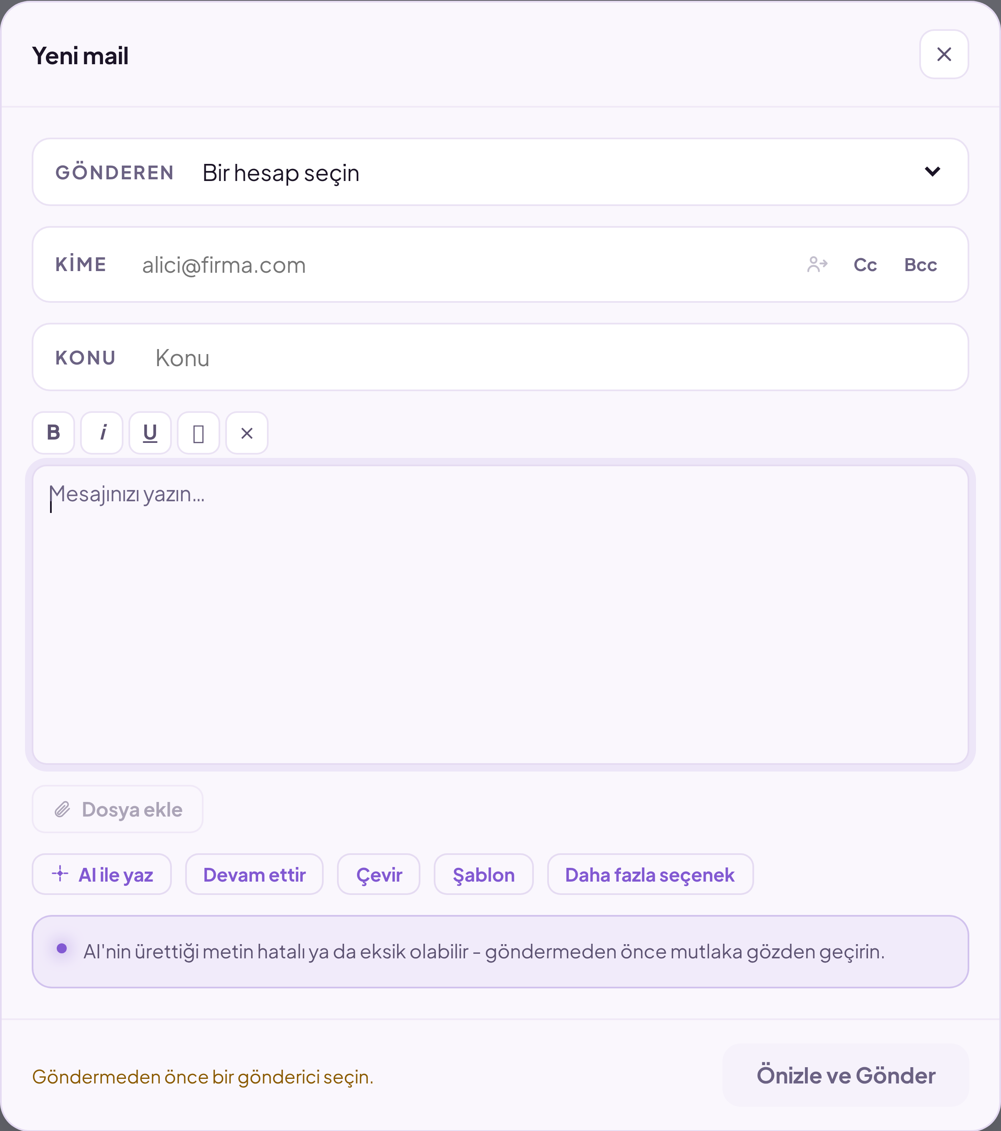Choose the Çevir action
The width and height of the screenshot is (1001, 1131).
click(379, 874)
